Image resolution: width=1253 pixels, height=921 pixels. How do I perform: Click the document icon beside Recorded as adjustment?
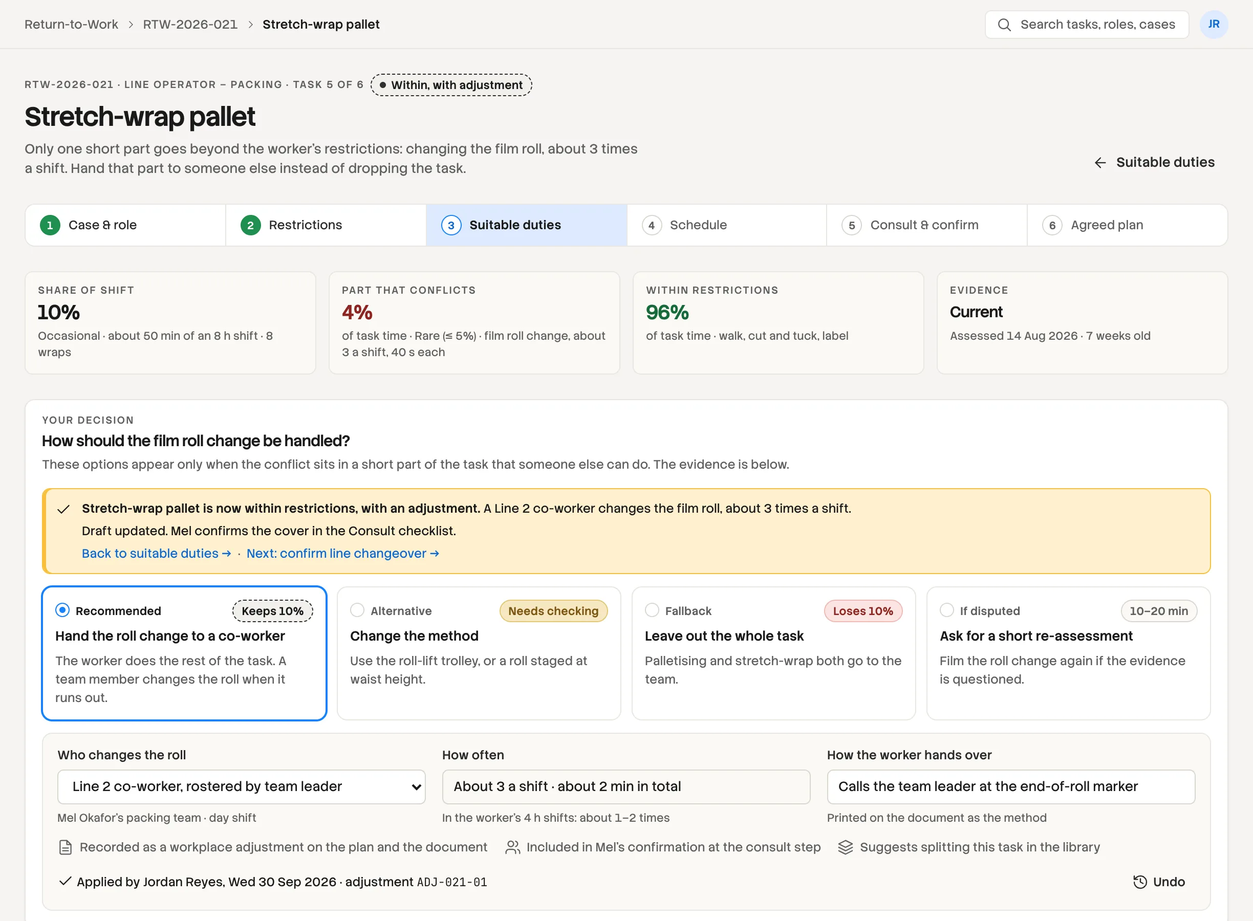pyautogui.click(x=65, y=847)
